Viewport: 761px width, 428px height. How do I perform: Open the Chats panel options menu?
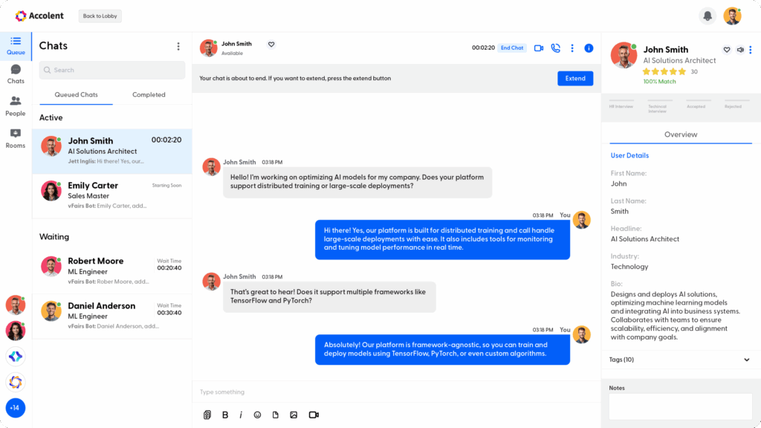[x=178, y=45]
